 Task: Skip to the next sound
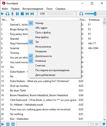click(32, 14)
